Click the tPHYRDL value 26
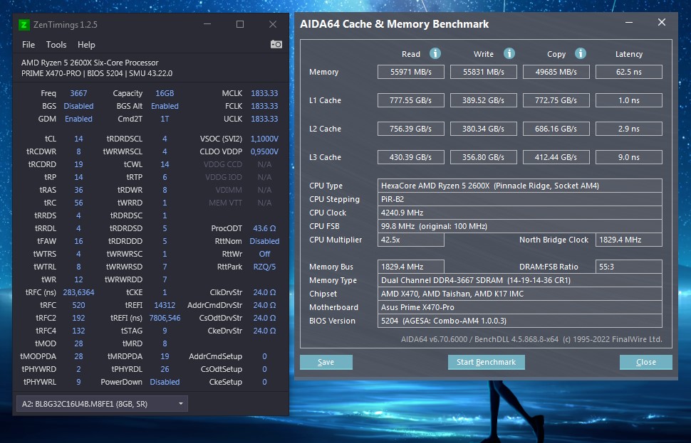This screenshot has width=691, height=443. click(x=165, y=369)
